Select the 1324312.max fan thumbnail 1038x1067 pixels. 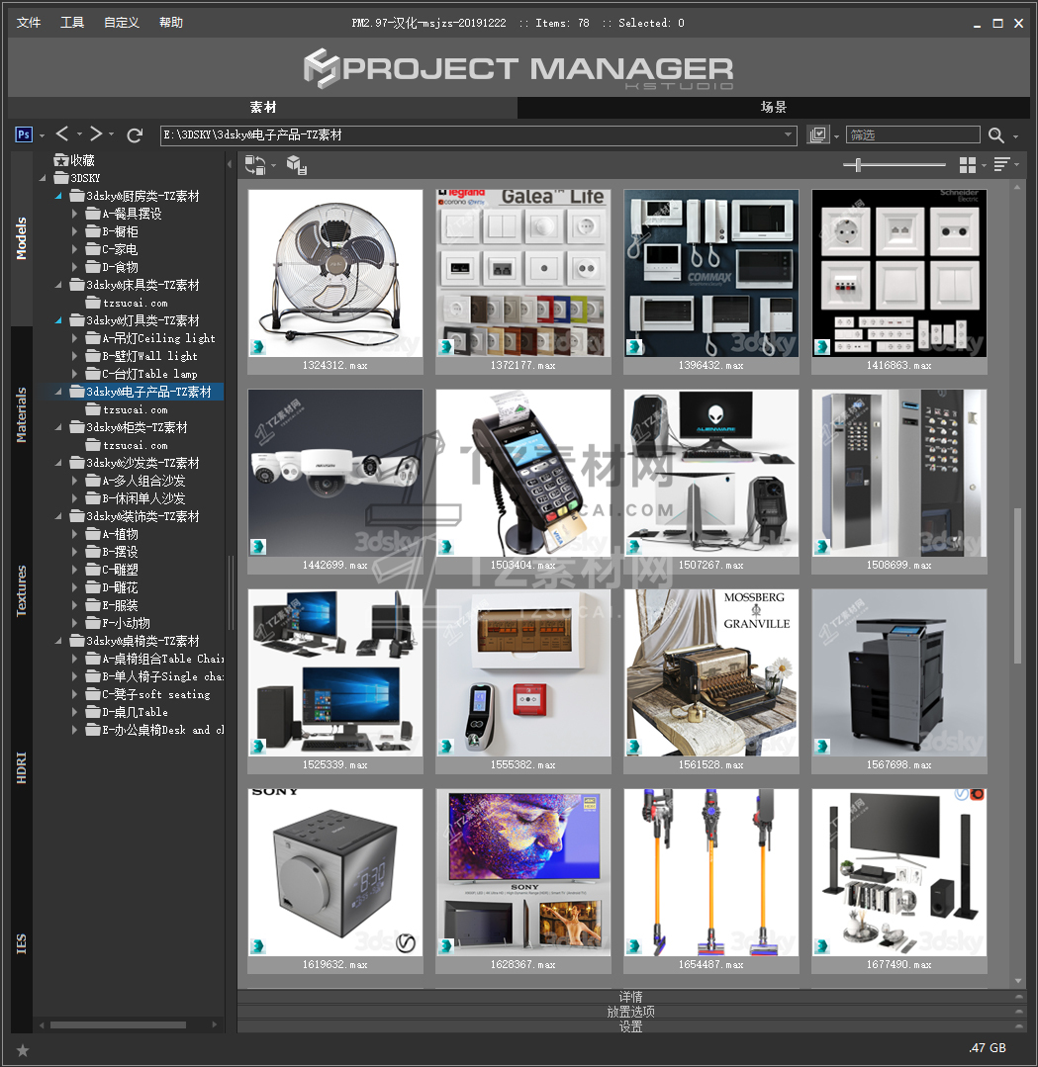click(334, 273)
